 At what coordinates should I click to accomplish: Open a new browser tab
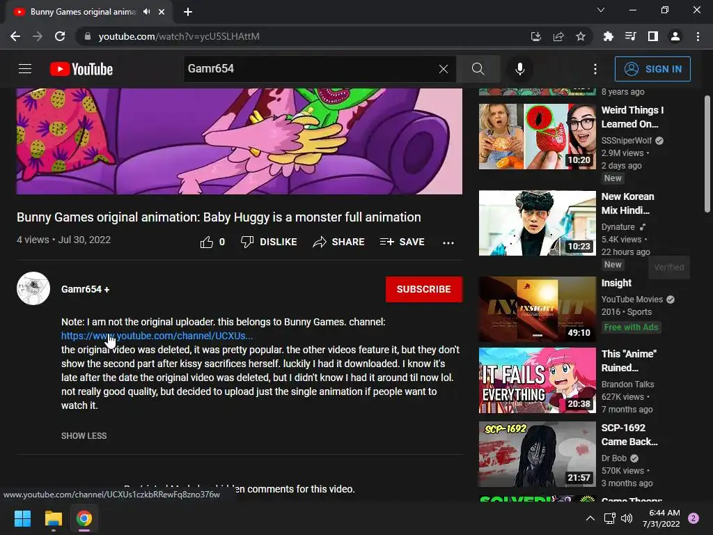[188, 12]
